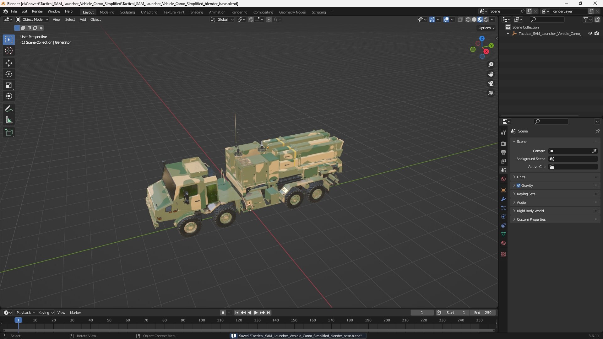Toggle viewport gizmos button

pos(432,19)
